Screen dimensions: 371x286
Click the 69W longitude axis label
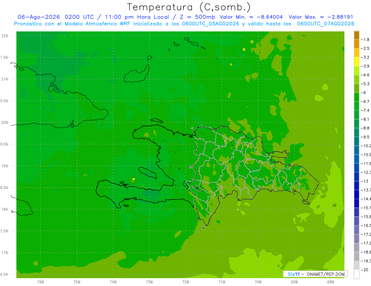[x=294, y=282]
